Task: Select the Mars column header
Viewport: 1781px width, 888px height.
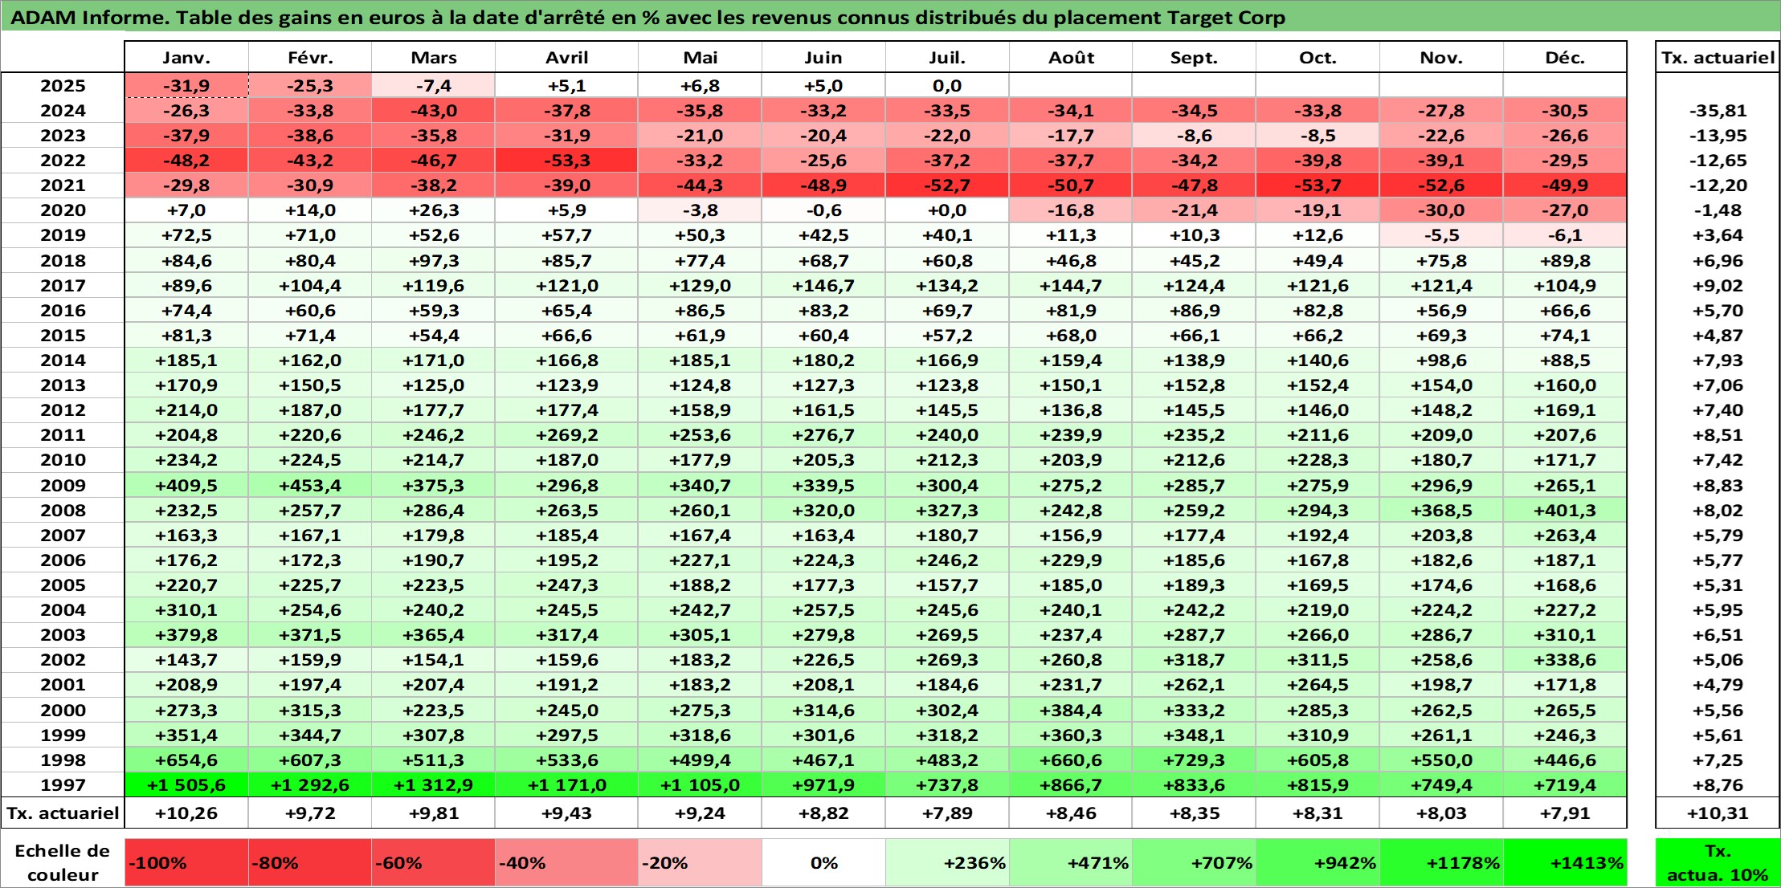Action: 433,57
